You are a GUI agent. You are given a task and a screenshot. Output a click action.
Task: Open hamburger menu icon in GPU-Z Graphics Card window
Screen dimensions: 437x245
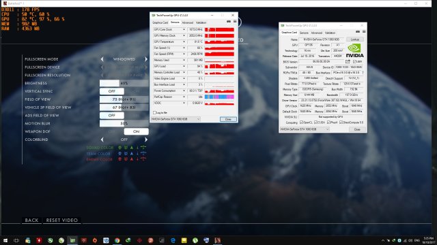(364, 32)
